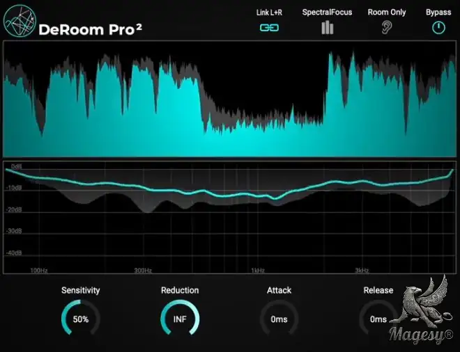Click the SpectralFocus label
Image resolution: width=460 pixels, height=352 pixels.
pyautogui.click(x=327, y=13)
